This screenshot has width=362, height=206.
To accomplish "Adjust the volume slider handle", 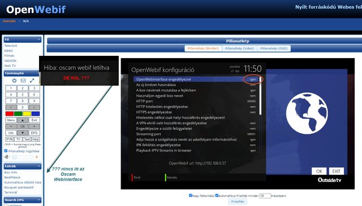I will [15, 157].
